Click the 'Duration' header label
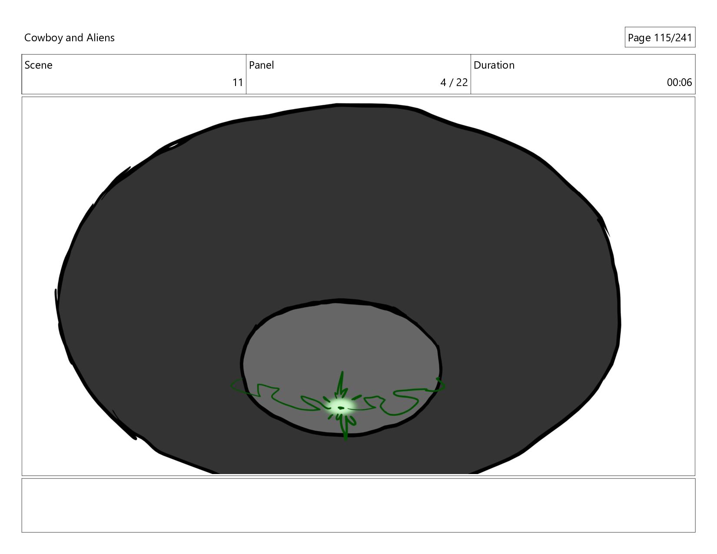 coord(494,65)
